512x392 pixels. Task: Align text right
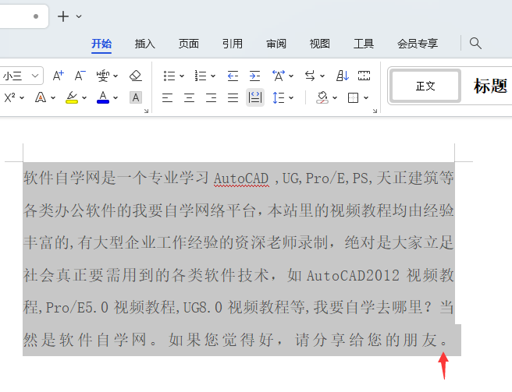click(211, 97)
